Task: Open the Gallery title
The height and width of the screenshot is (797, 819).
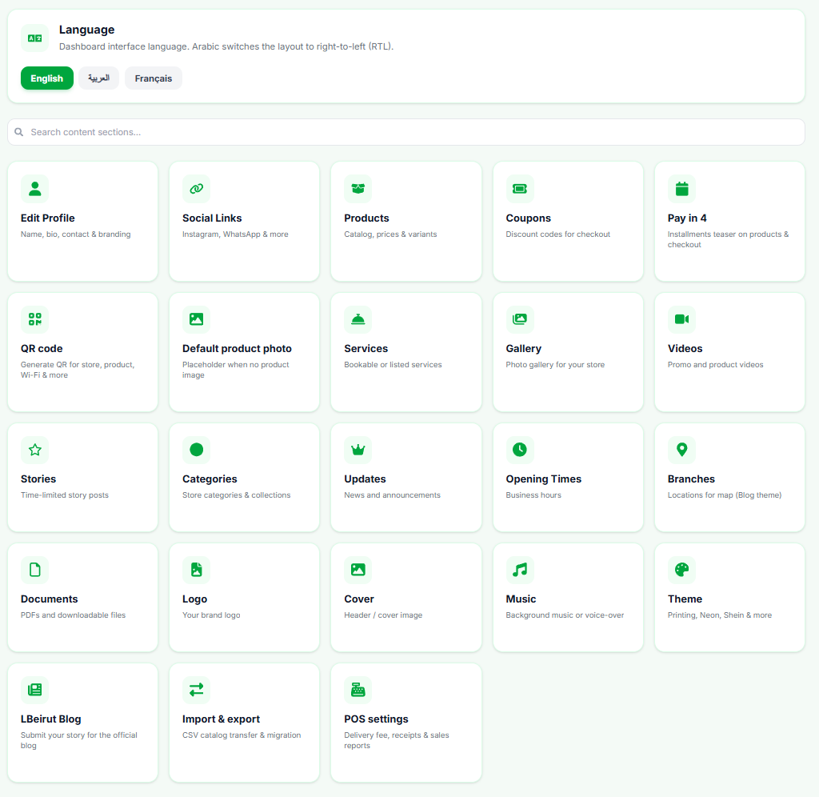Action: coord(523,349)
